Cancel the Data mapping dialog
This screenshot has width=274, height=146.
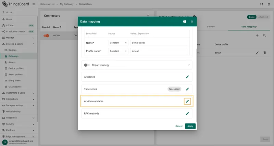pyautogui.click(x=179, y=126)
